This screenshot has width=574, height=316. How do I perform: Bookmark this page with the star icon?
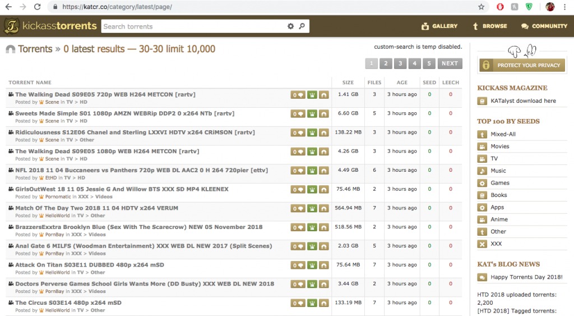[x=481, y=7]
